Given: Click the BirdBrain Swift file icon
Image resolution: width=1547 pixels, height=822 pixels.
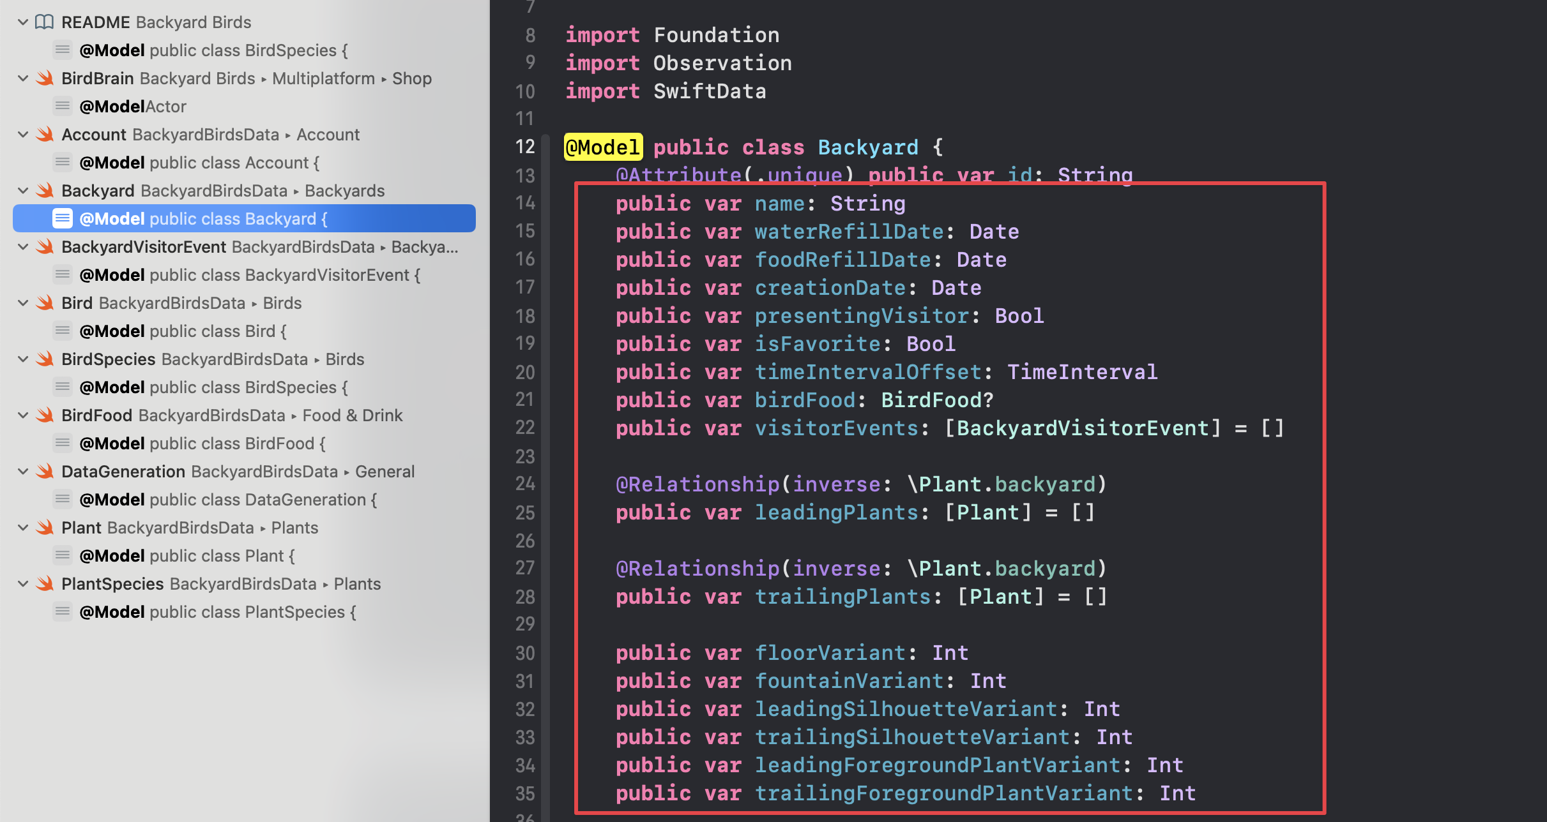Looking at the screenshot, I should pyautogui.click(x=45, y=78).
